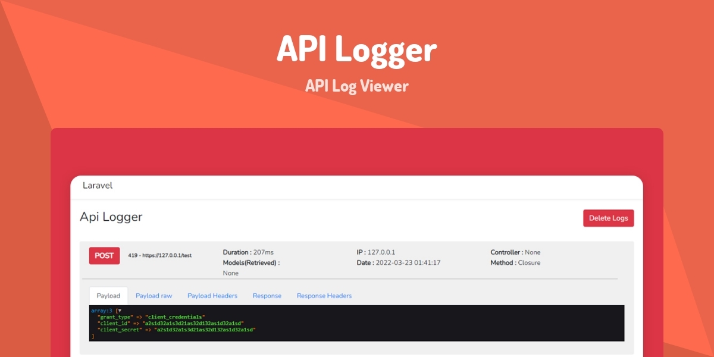The height and width of the screenshot is (357, 714).
Task: Select the Payload Headers tab
Action: click(212, 295)
